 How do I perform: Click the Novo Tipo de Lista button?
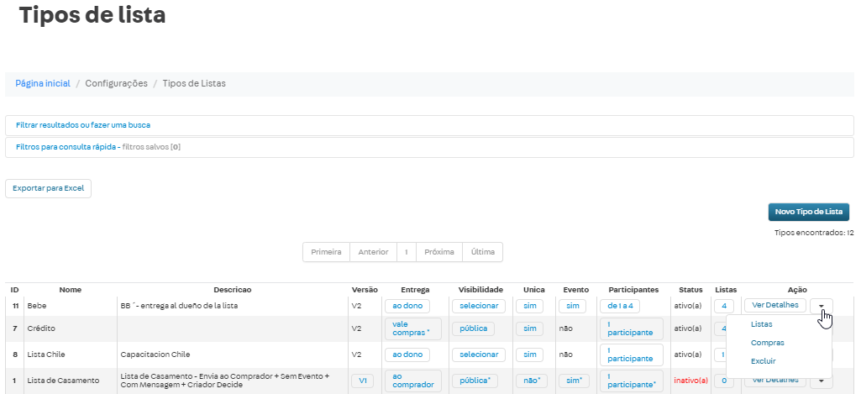[808, 212]
